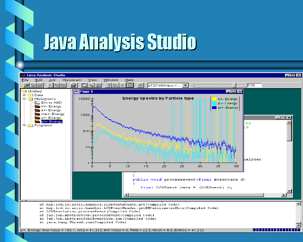303x242 pixels.
Task: Click the Em vs HAD scatter plot icon
Action: [37, 103]
